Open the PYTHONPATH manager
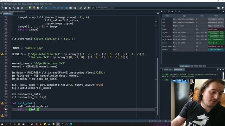Screen dimensions: 225x126 pyautogui.click(x=85, y=8)
